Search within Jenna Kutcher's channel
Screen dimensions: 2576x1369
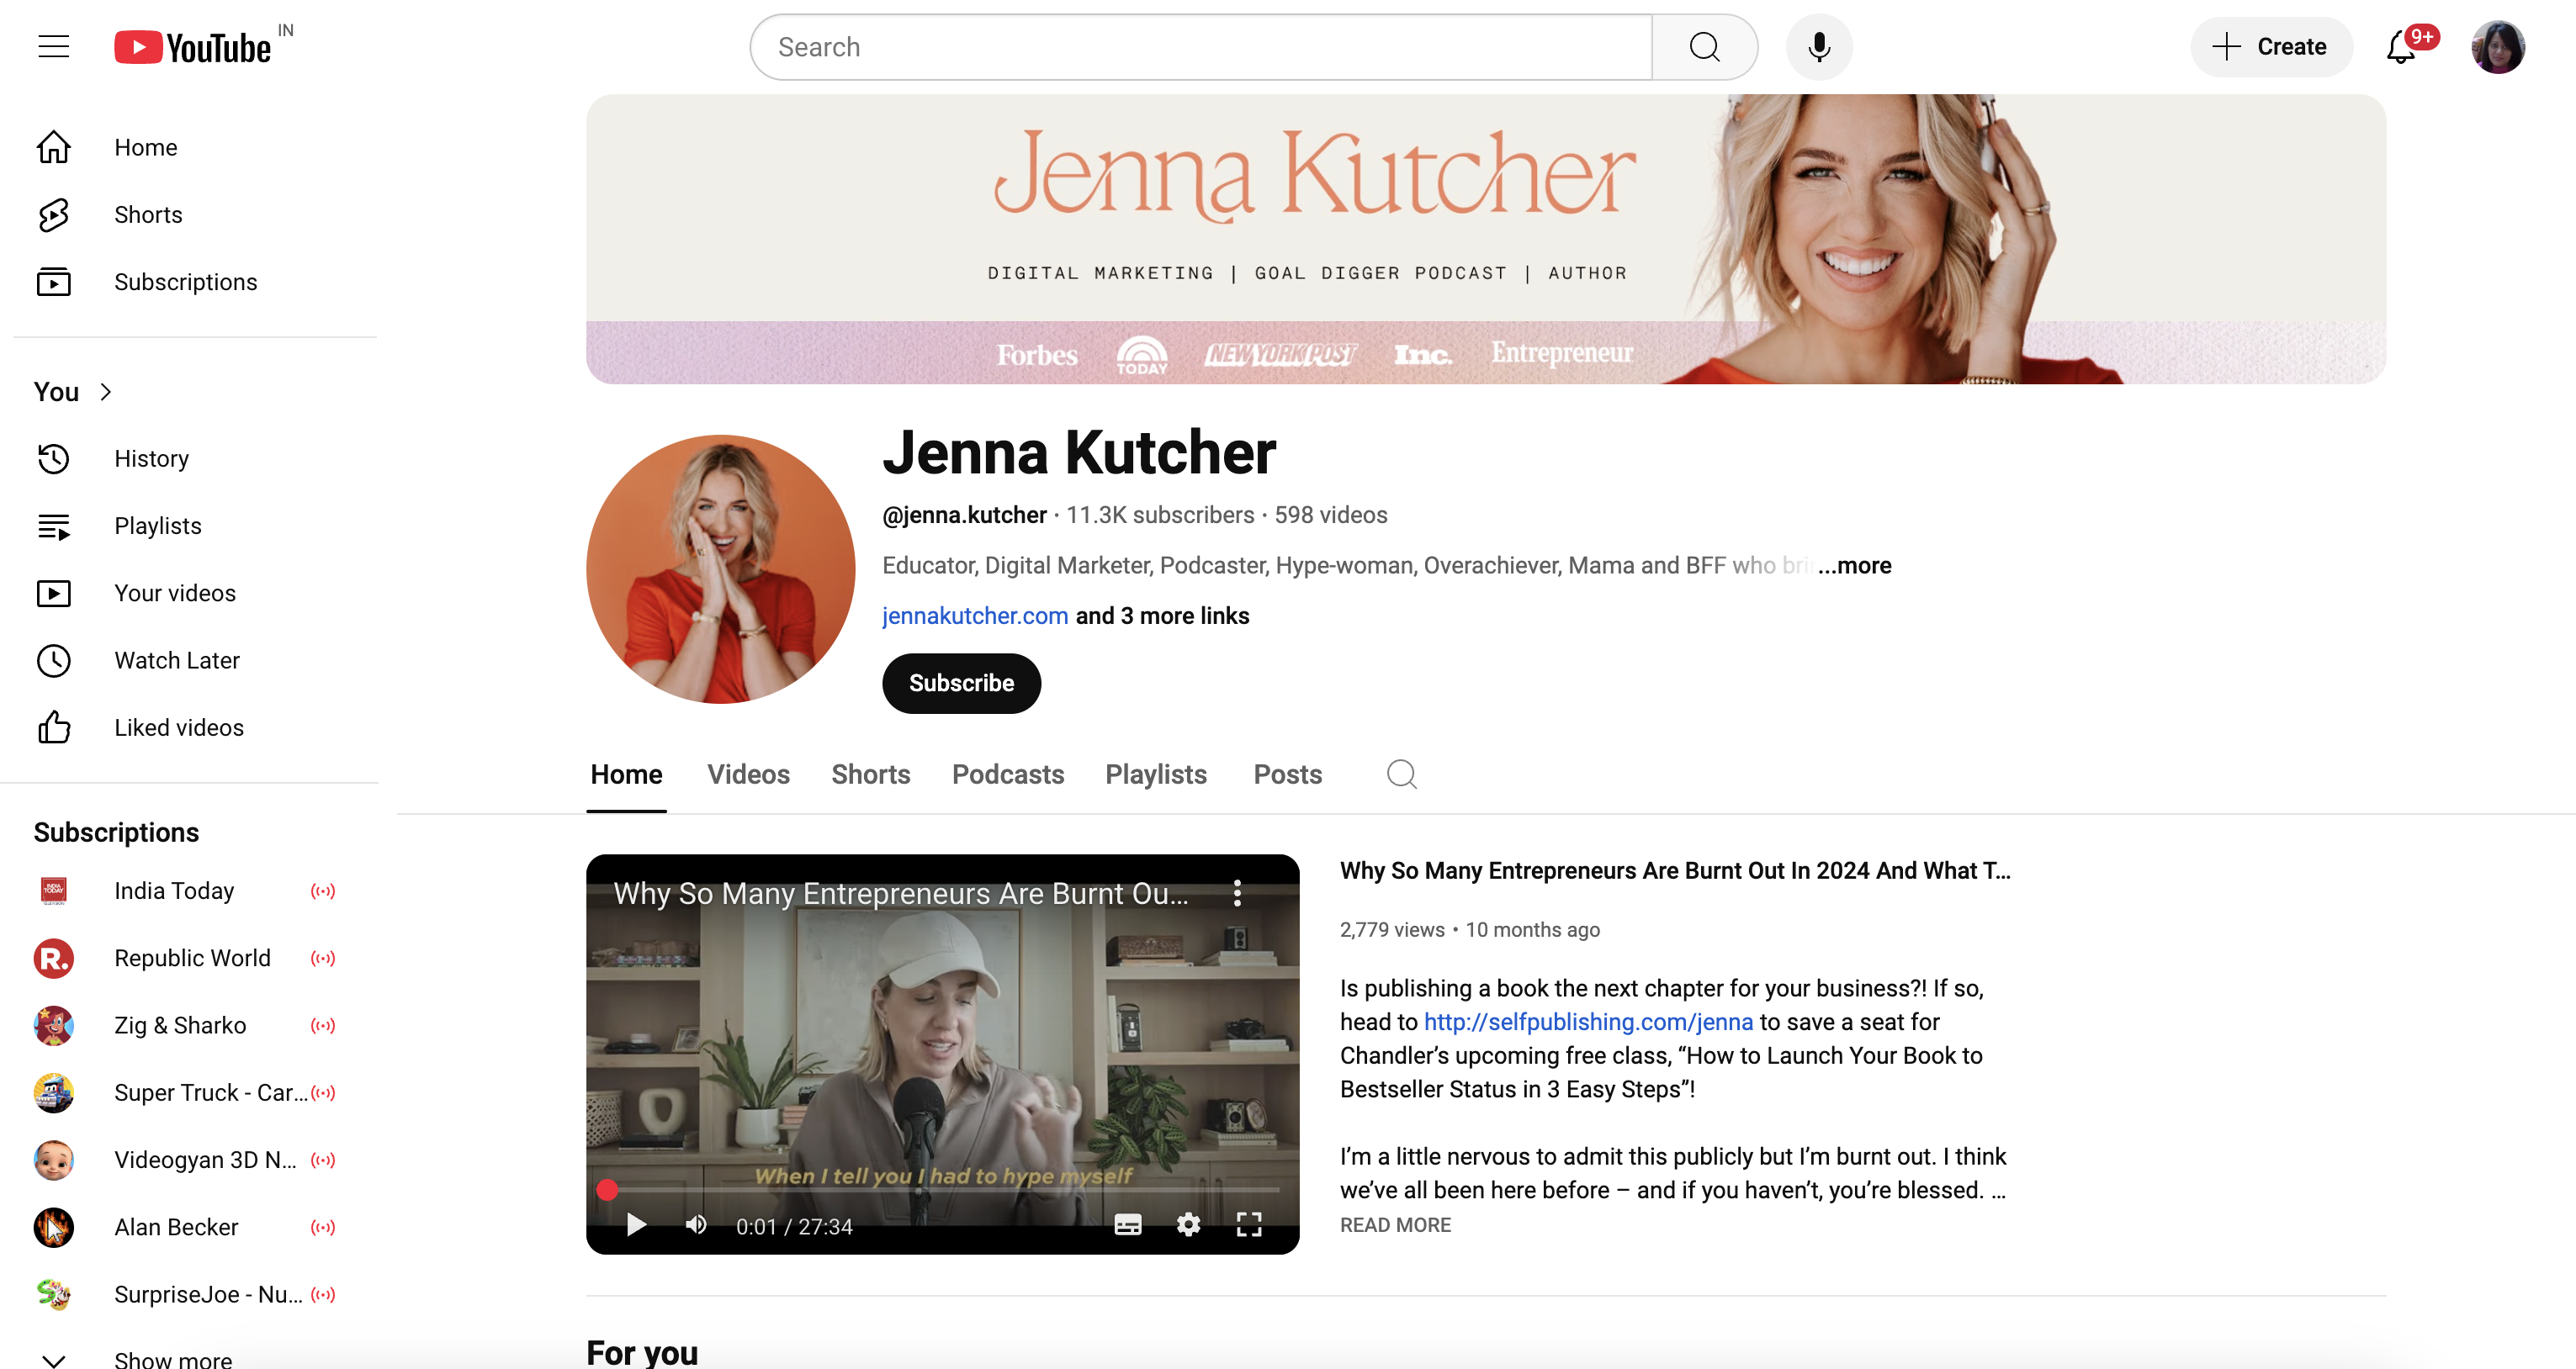point(1401,774)
